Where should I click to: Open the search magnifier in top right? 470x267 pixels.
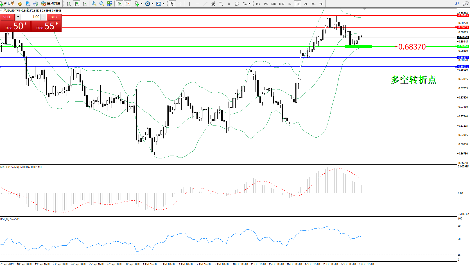(457, 4)
